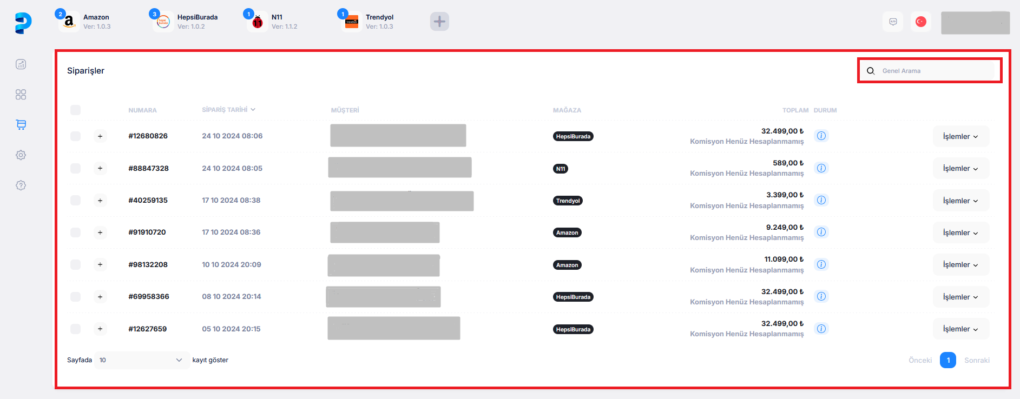Click the Genel Arama search field
This screenshot has height=399, width=1020.
point(936,71)
